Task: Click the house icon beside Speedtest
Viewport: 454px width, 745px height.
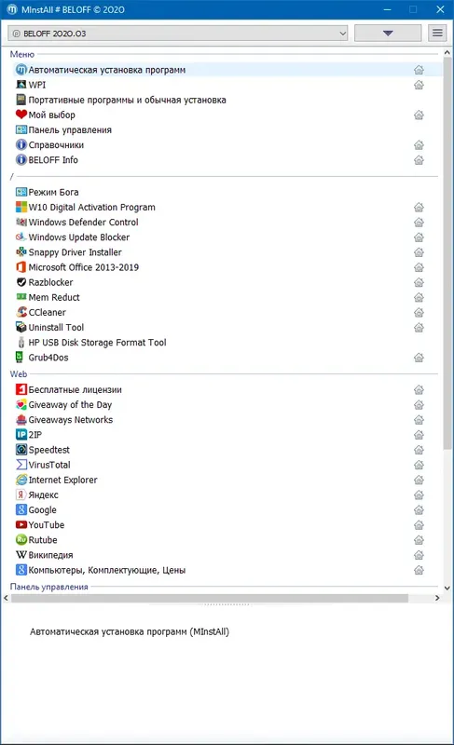Action: click(419, 450)
